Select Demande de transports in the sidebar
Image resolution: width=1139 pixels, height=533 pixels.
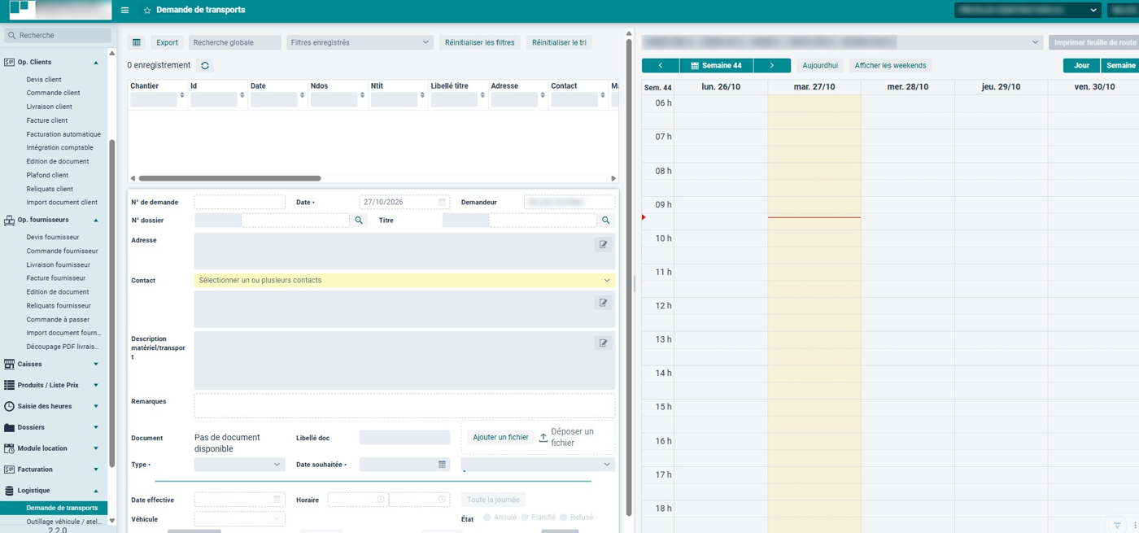(54, 508)
